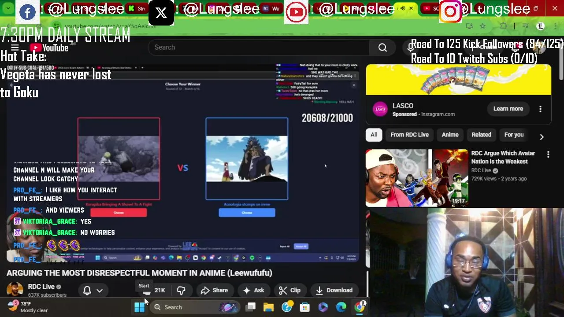Screen dimensions: 564x317
Task: Click the Ask button
Action: coord(253,290)
